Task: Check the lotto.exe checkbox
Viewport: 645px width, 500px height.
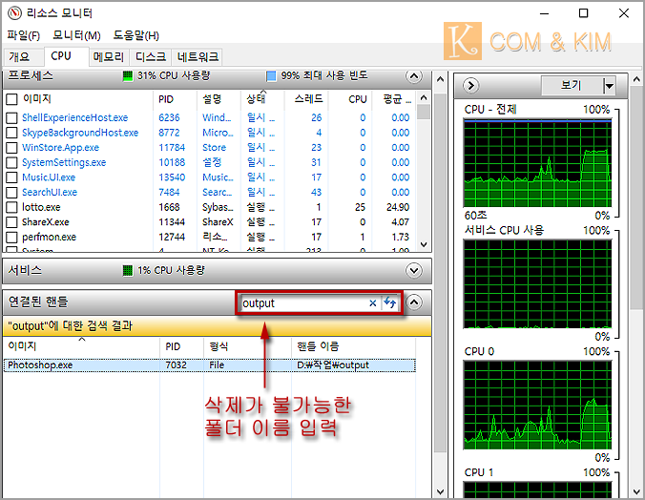Action: pos(12,207)
